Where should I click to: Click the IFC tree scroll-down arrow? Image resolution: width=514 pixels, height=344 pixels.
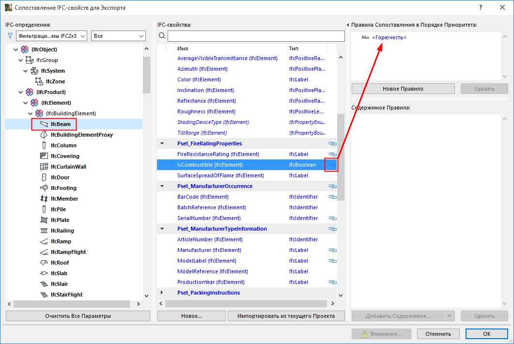146,296
